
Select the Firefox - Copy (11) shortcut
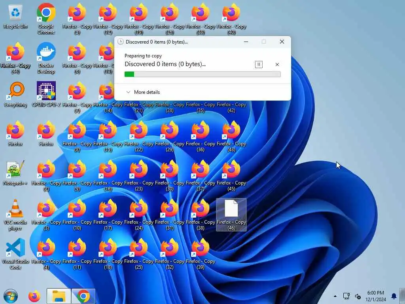tap(77, 254)
